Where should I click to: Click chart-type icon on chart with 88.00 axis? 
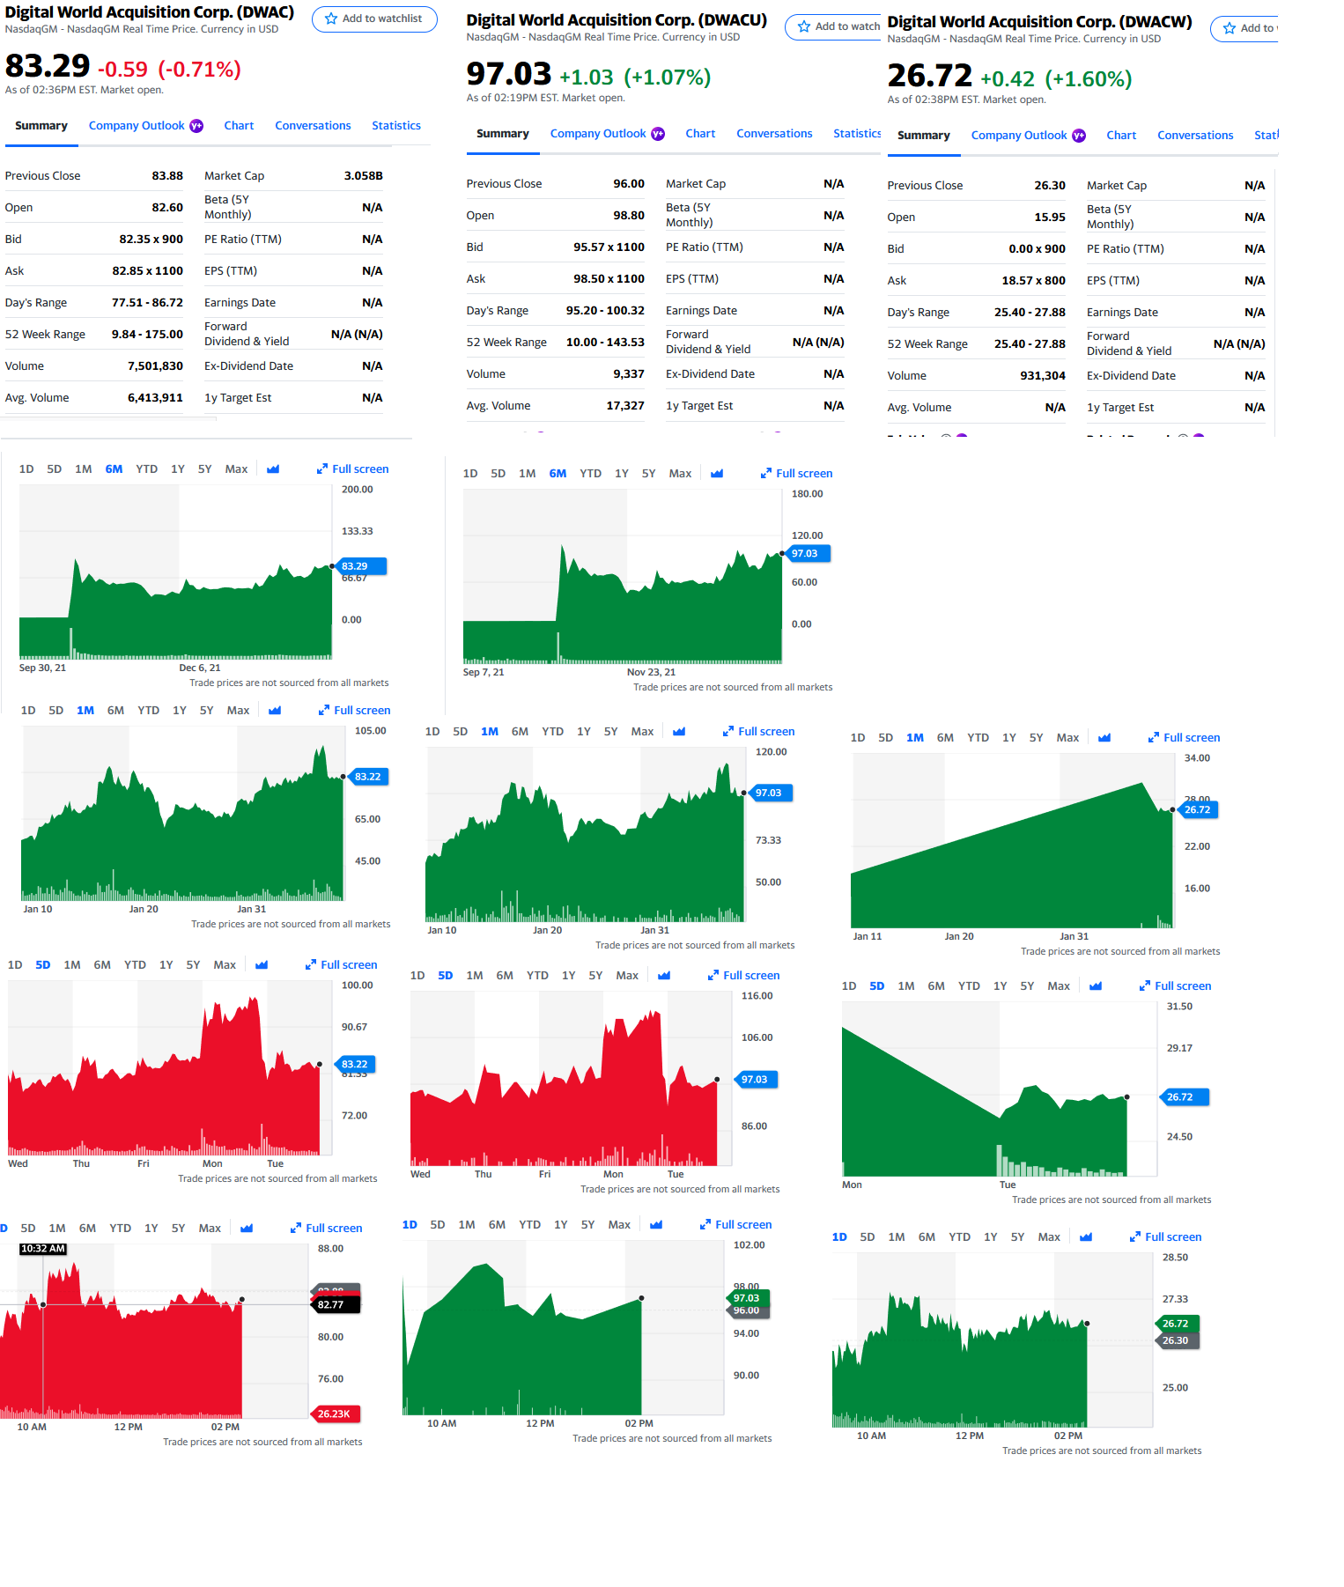click(x=247, y=1229)
